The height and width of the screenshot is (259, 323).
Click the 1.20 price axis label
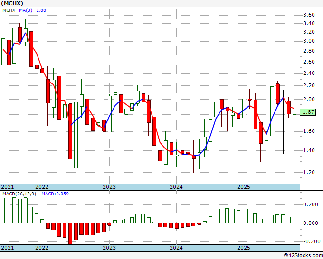tap(309, 172)
